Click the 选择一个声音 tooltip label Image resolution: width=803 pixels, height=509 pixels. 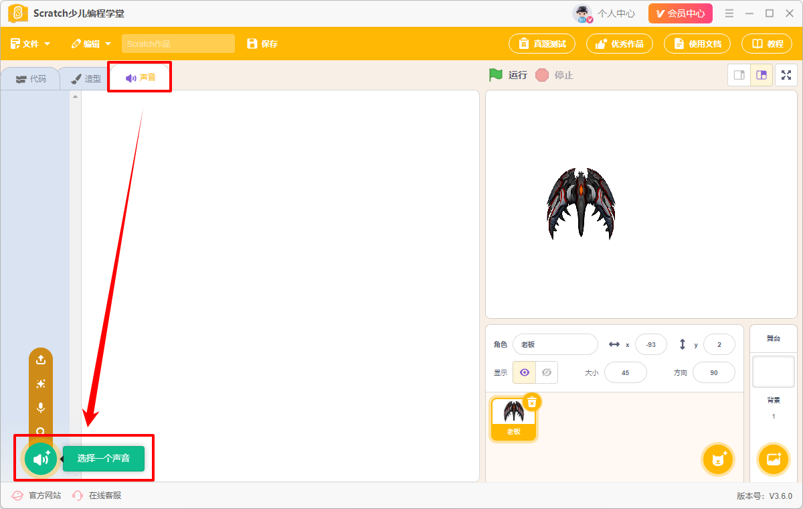104,459
